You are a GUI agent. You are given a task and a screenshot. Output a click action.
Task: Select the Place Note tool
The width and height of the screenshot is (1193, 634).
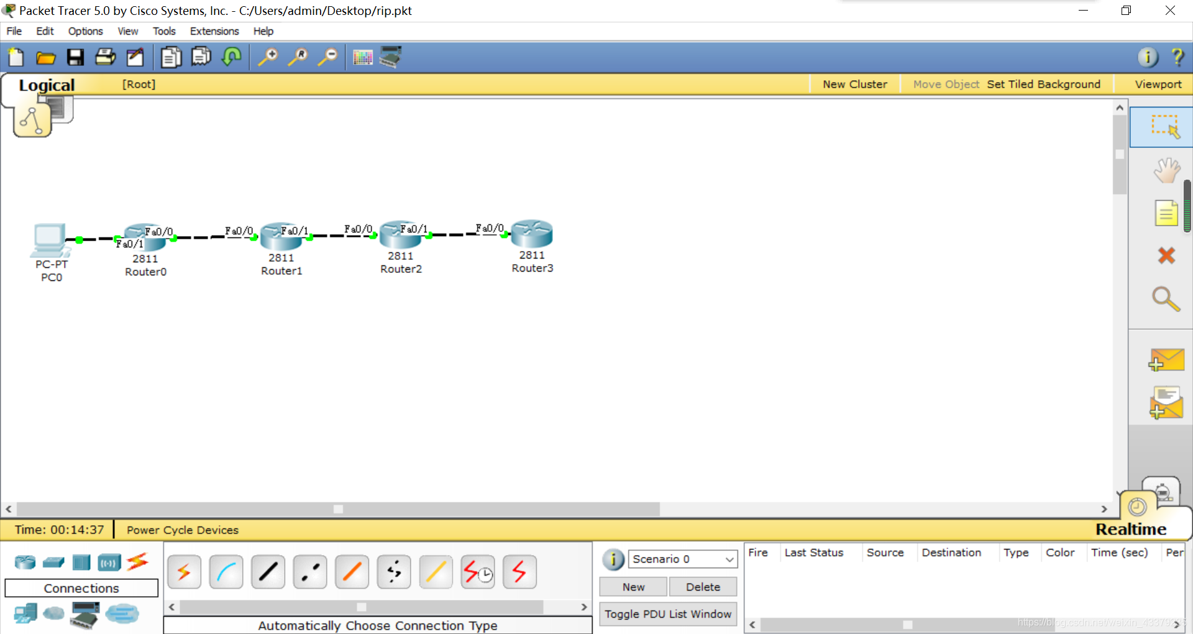1166,213
